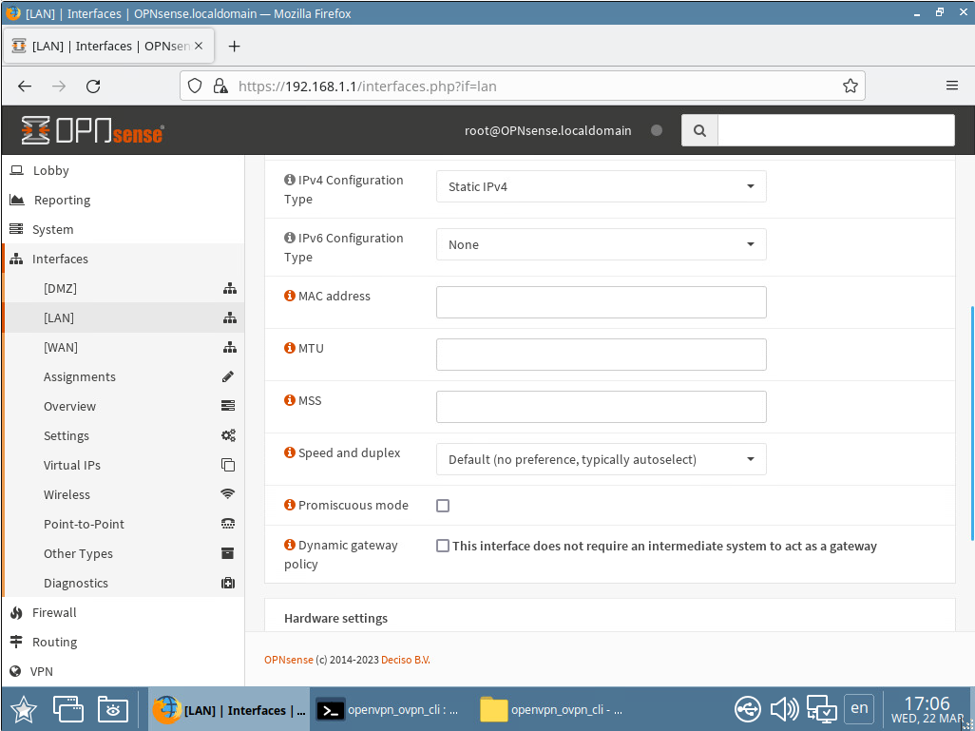Open the IPv6 Configuration Type dropdown
975x731 pixels.
click(601, 244)
